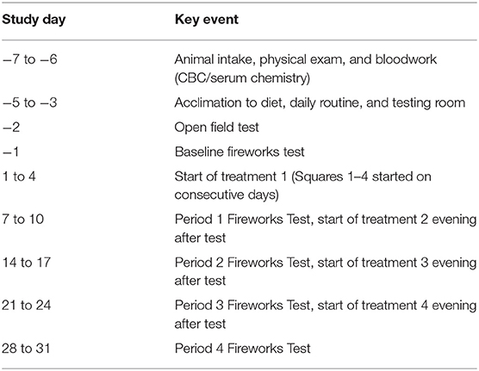
Task: Select the '(CBC/serum chemistry)' text line
Action: pos(242,78)
